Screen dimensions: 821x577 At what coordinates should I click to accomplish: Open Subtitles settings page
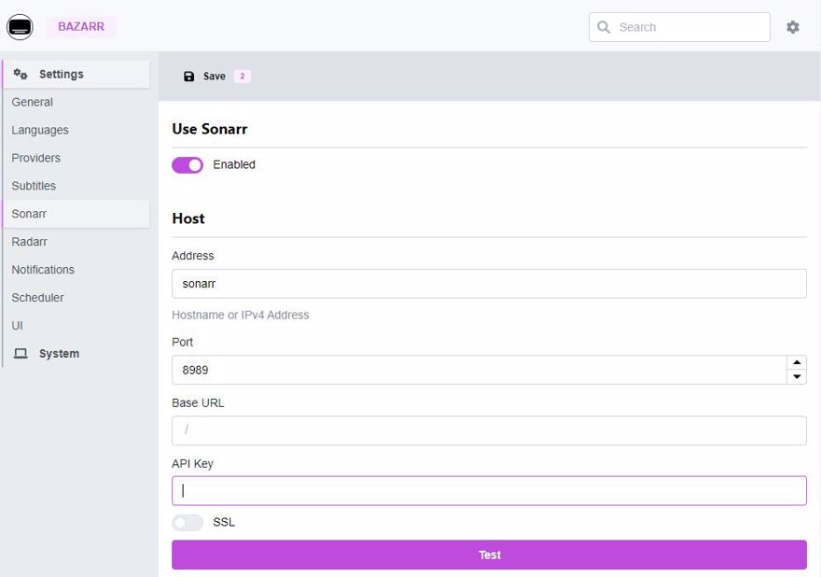pos(34,186)
